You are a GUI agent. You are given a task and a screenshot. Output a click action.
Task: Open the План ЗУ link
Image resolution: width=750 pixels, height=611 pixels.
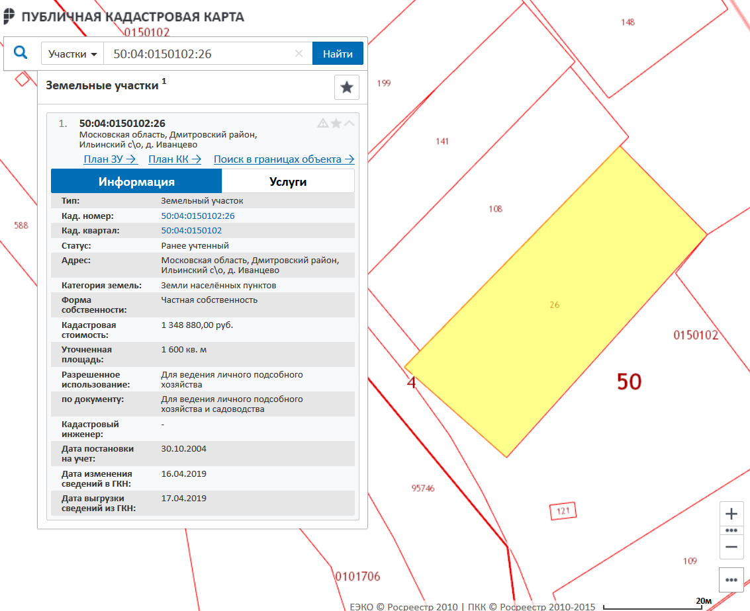coord(110,159)
